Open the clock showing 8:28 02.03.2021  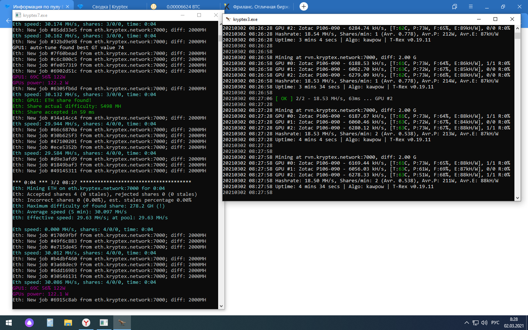[514, 323]
